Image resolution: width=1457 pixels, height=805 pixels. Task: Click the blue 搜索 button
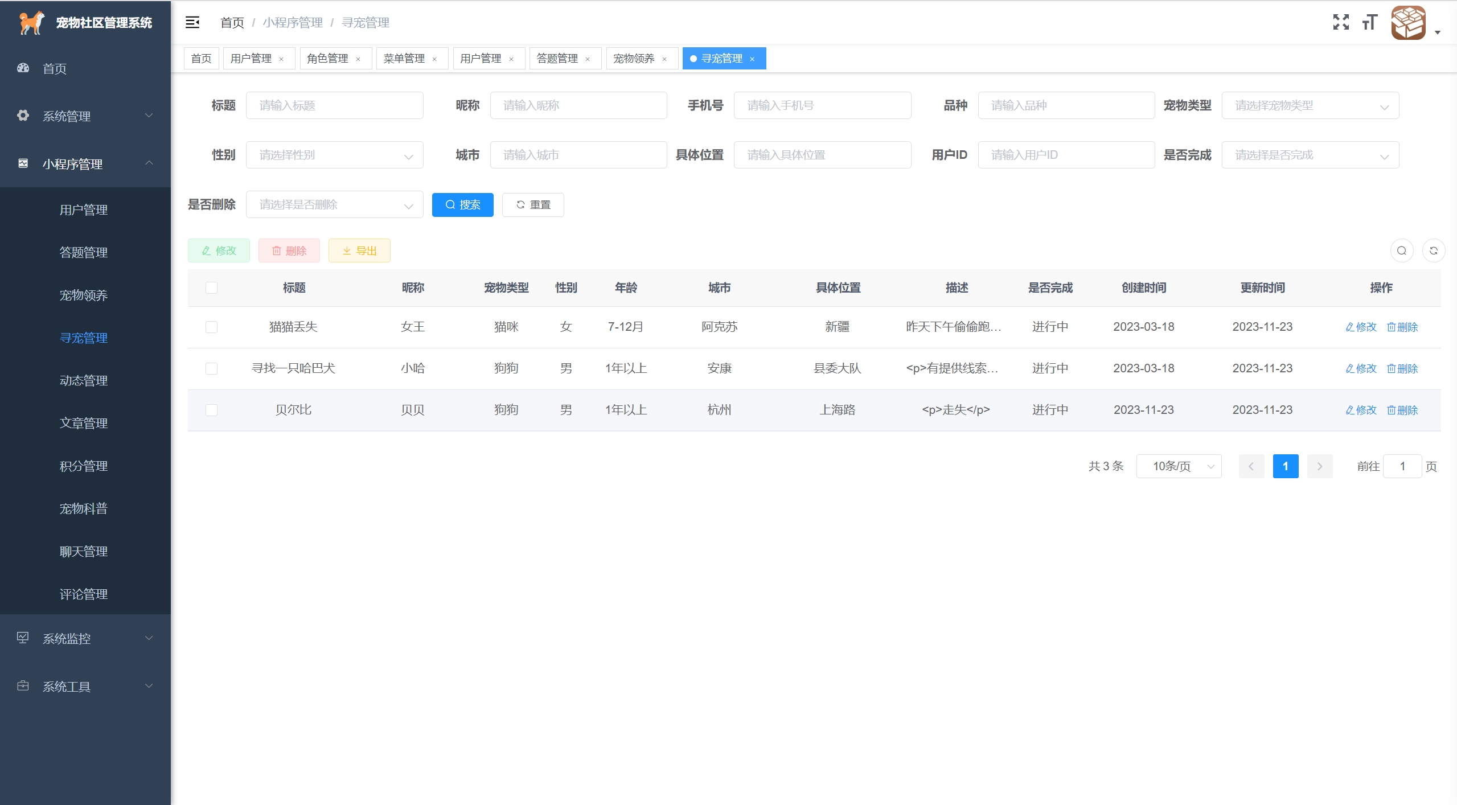(x=462, y=205)
